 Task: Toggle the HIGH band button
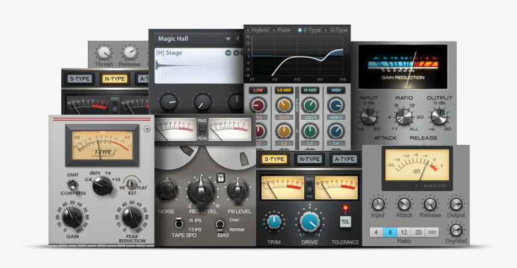[x=335, y=90]
